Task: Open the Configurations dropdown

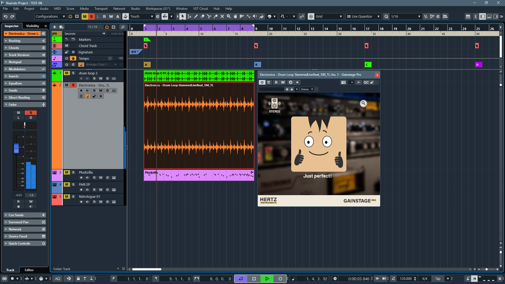Action: [x=50, y=16]
